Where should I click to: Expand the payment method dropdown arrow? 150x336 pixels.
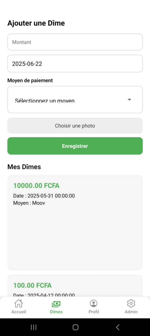point(129,100)
